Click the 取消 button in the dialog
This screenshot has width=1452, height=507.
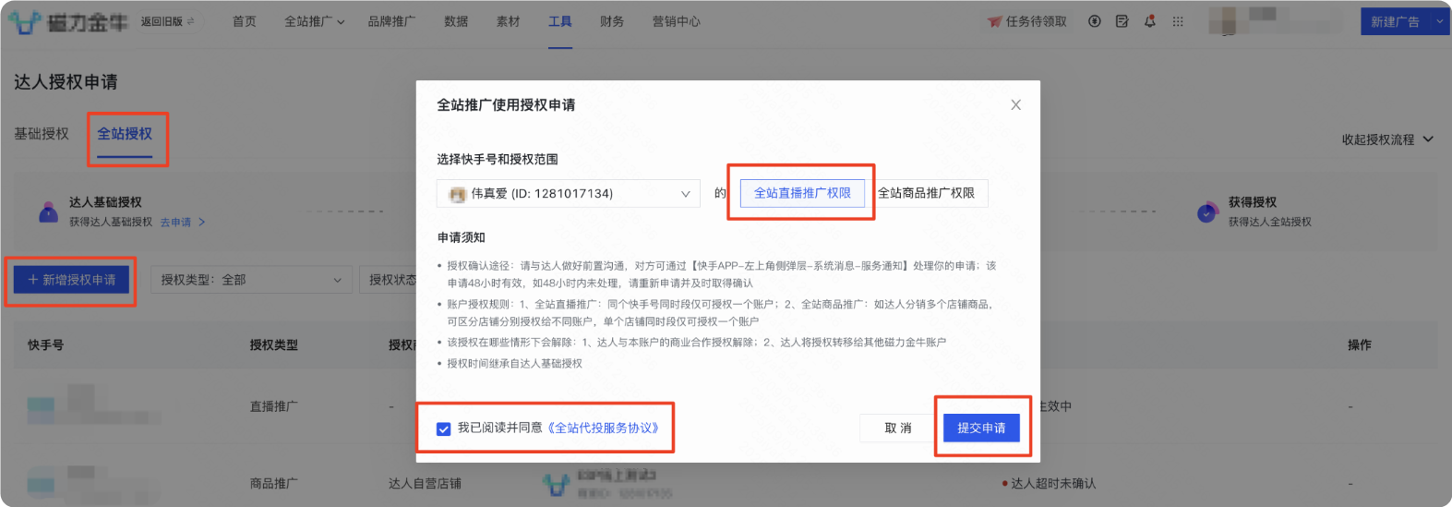click(898, 428)
